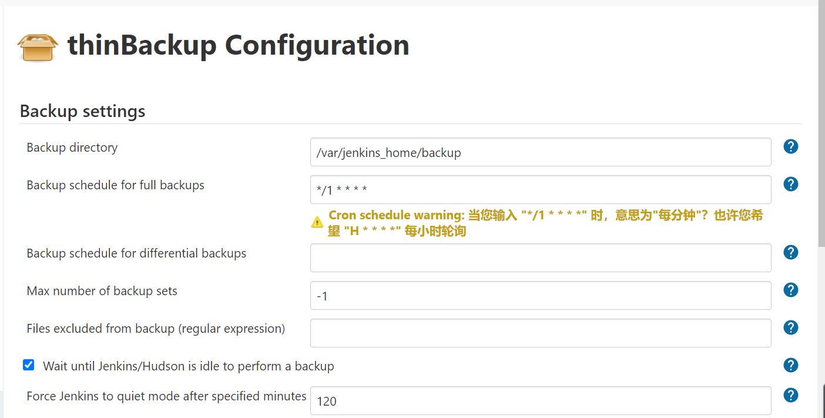Click the thinBackup cardboard box icon
Screen dimensions: 825x418
pos(38,47)
